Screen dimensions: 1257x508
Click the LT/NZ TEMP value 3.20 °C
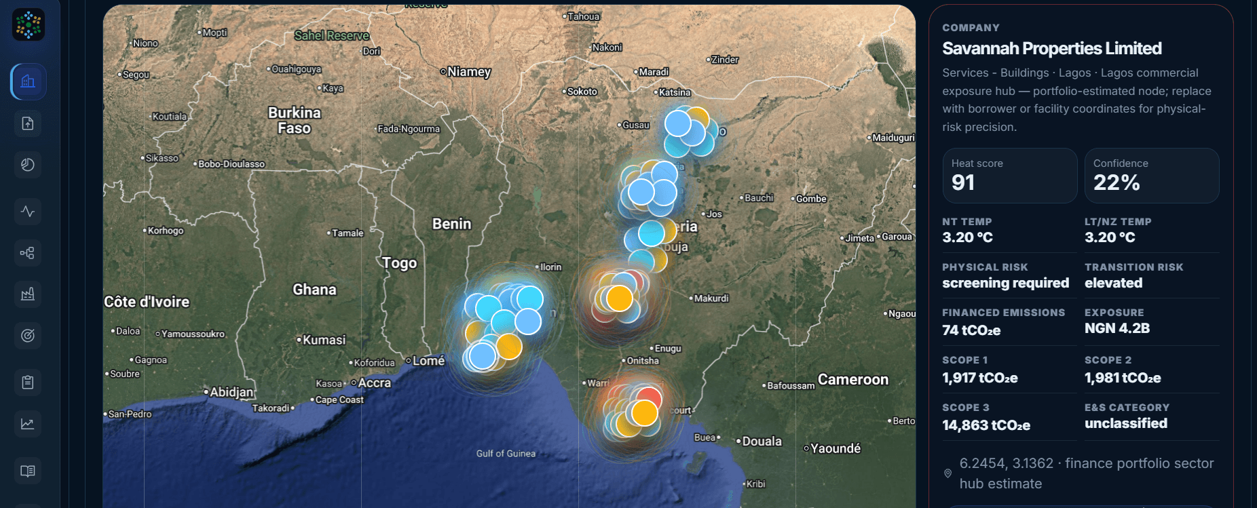coord(1110,237)
